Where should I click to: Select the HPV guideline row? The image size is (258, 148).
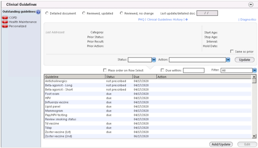[x=148, y=98]
